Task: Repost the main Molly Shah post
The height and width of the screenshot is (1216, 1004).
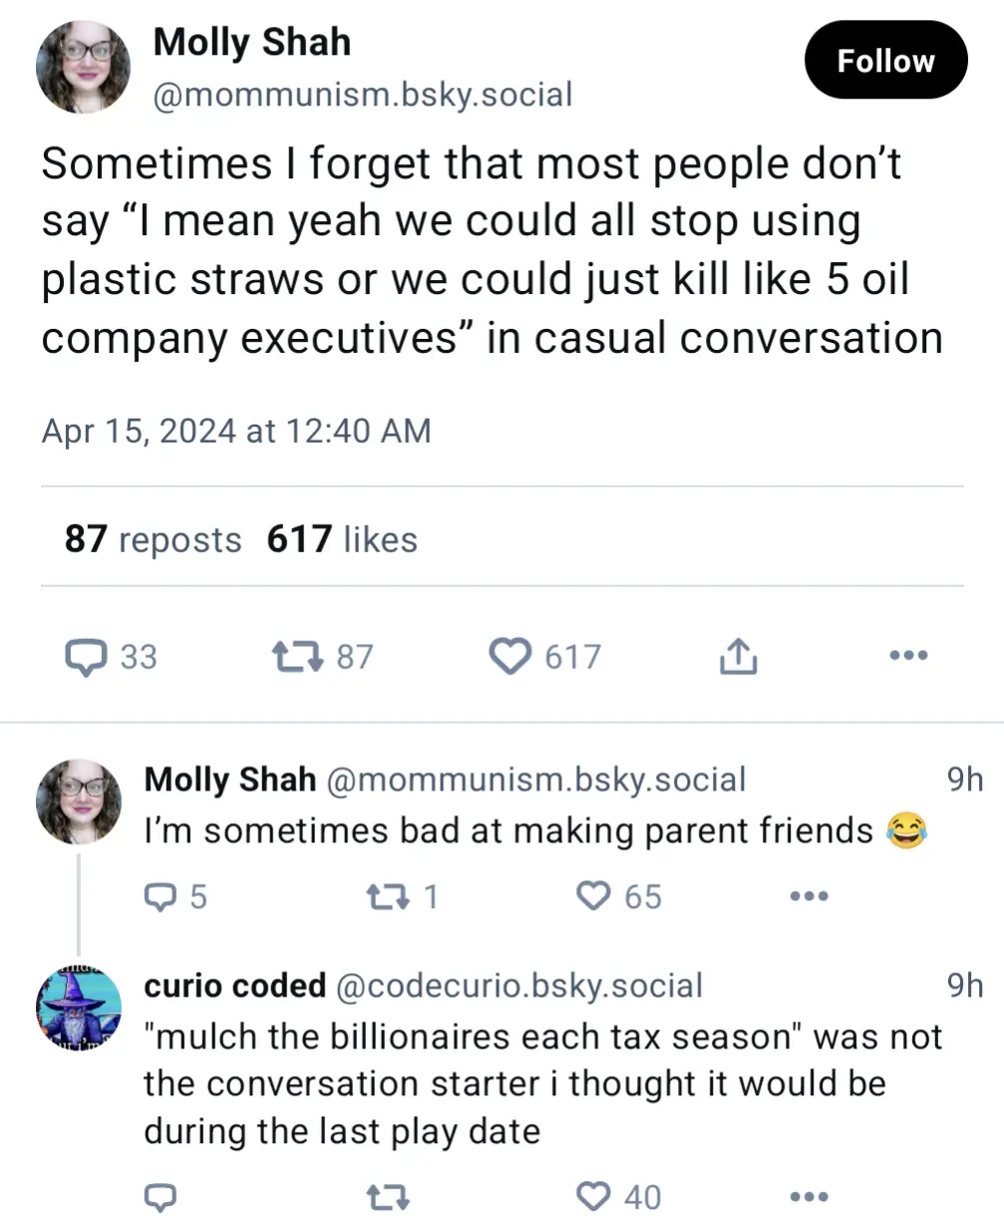Action: coord(295,656)
